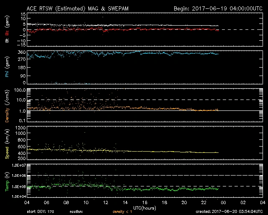Click the '90' tick on Phi axis
This screenshot has width=268, height=215.
coord(23,76)
